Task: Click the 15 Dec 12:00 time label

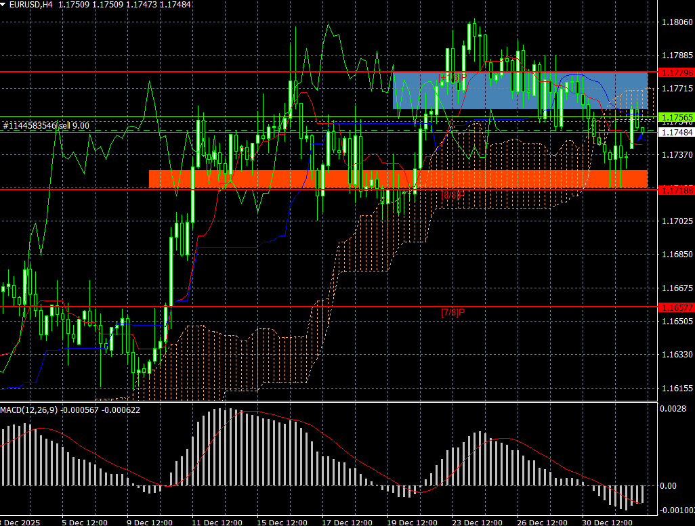Action: 282,523
